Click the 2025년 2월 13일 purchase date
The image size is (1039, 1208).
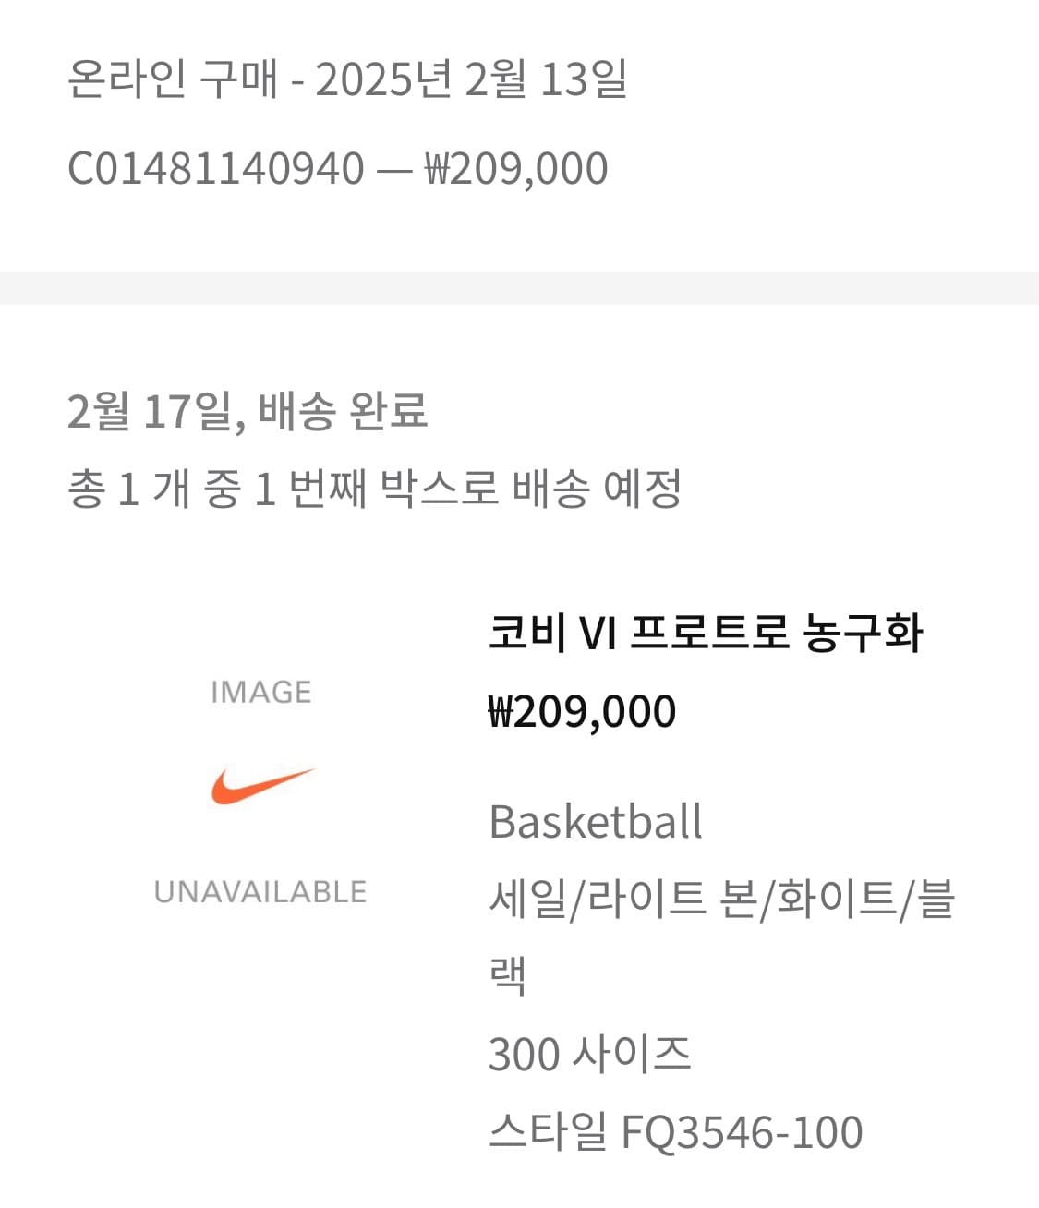click(x=471, y=80)
